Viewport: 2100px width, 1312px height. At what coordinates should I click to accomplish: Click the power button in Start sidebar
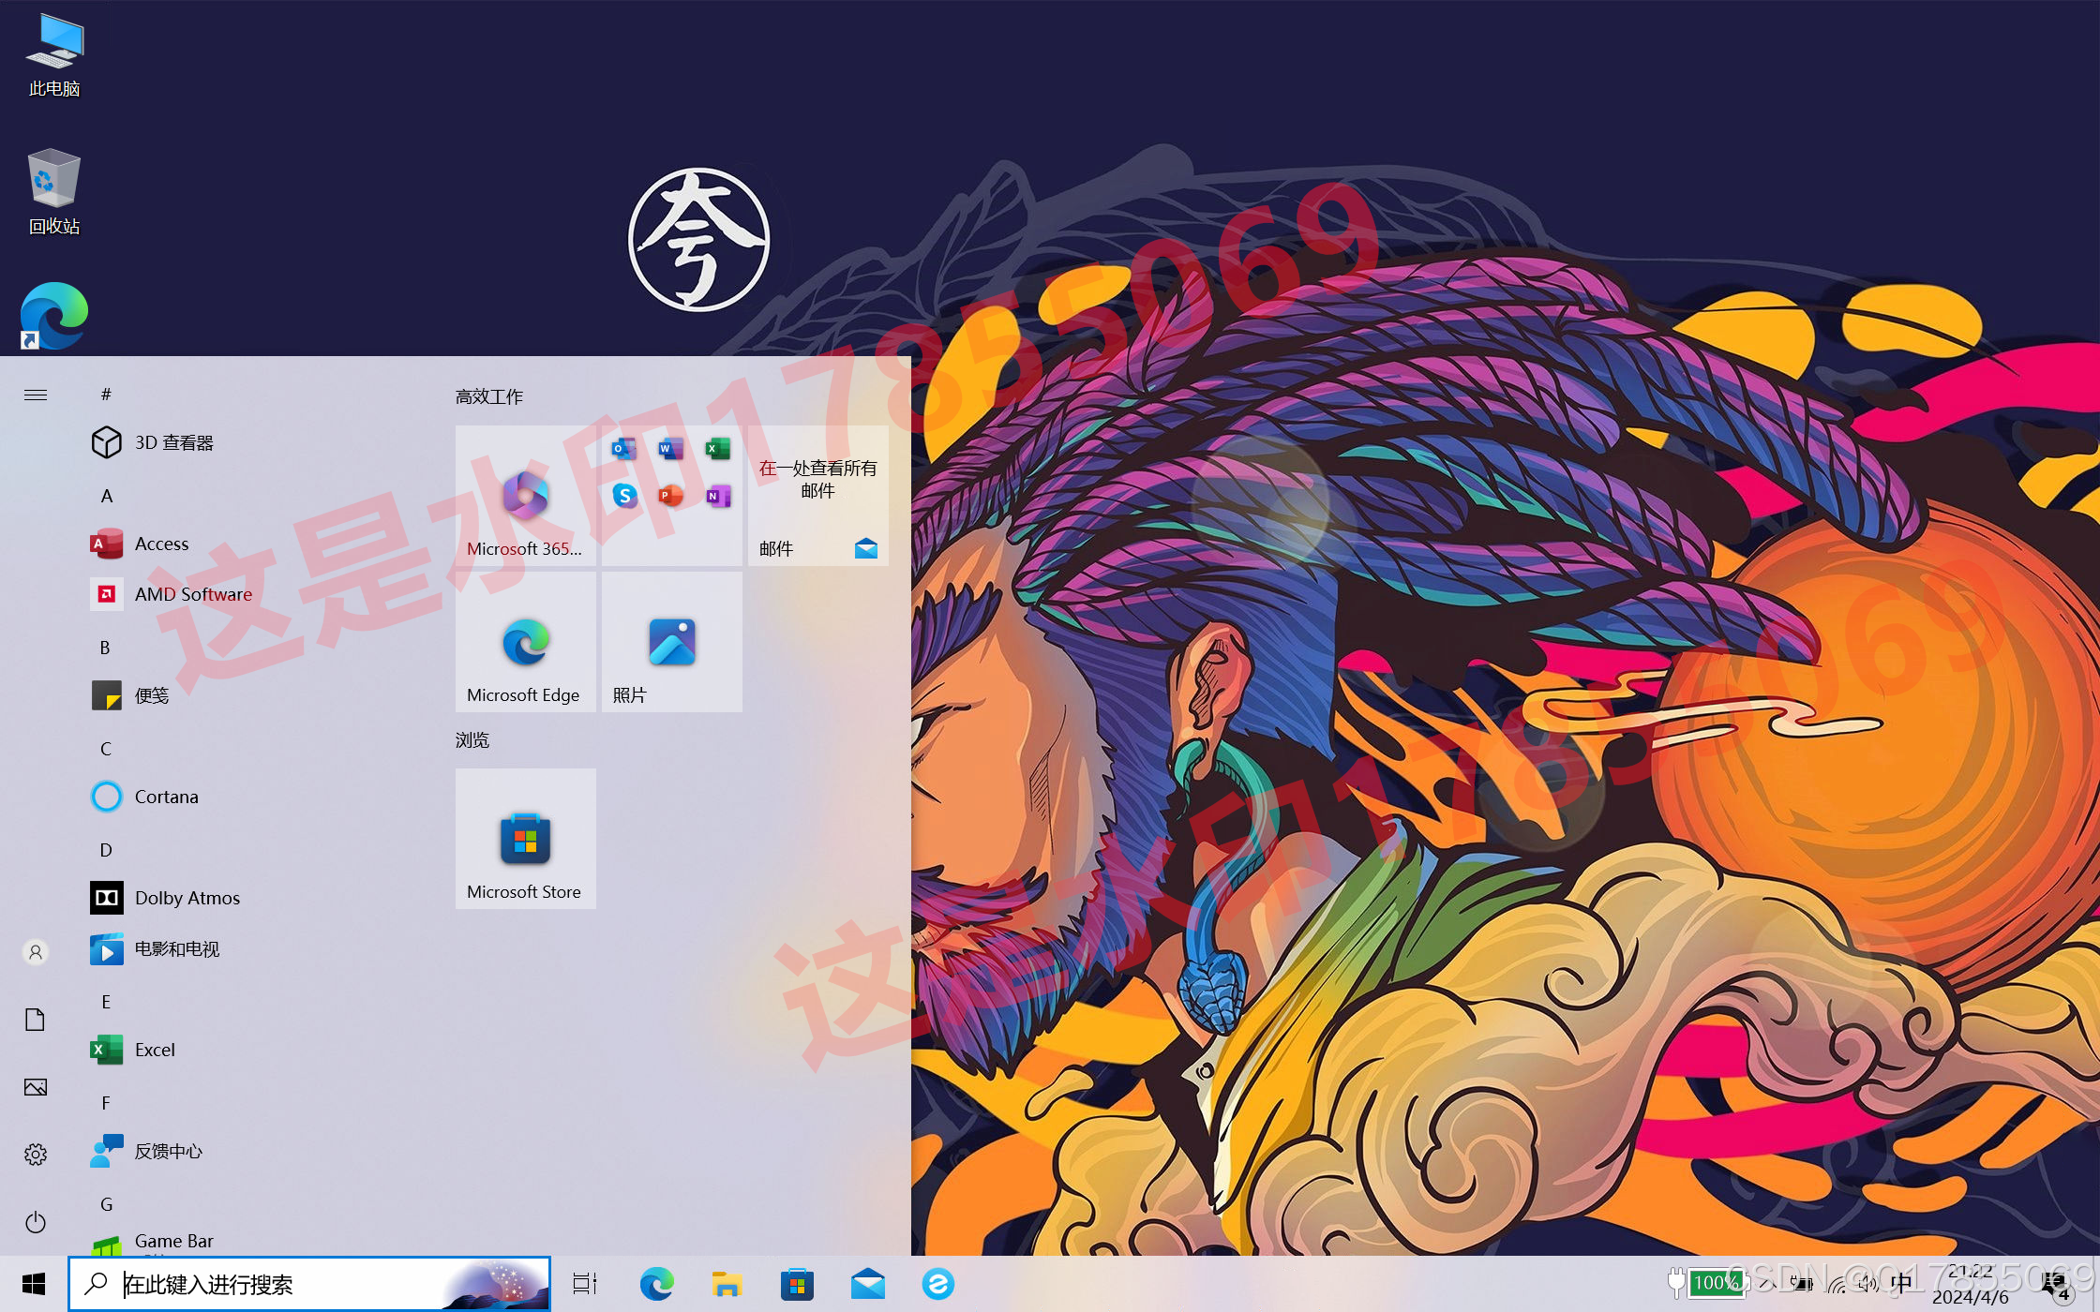pos(36,1222)
